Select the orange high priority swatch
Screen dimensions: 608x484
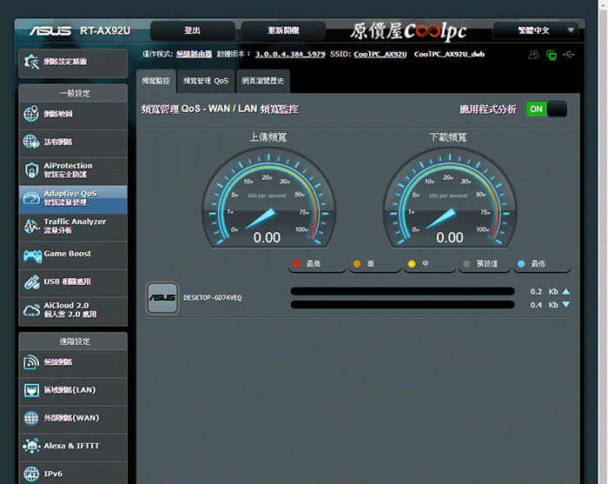point(357,264)
